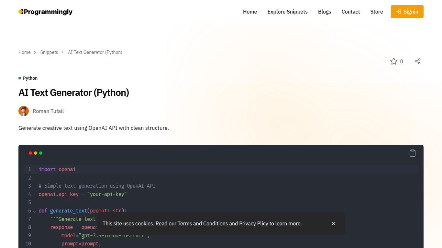The width and height of the screenshot is (442, 248).
Task: Click the green traffic-light dot on code window
Action: [41, 153]
